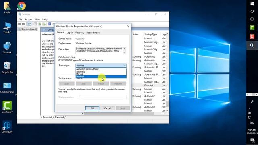Open the Startup type combo box

(101, 66)
